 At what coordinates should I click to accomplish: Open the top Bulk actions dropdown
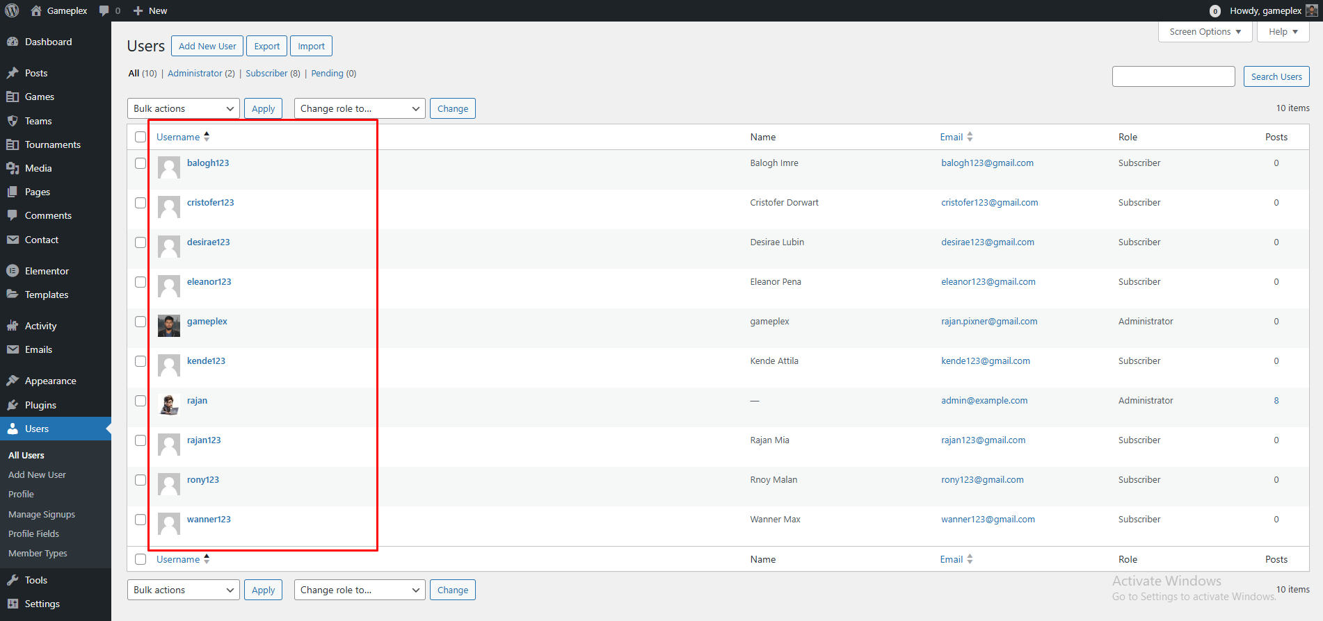coord(184,108)
